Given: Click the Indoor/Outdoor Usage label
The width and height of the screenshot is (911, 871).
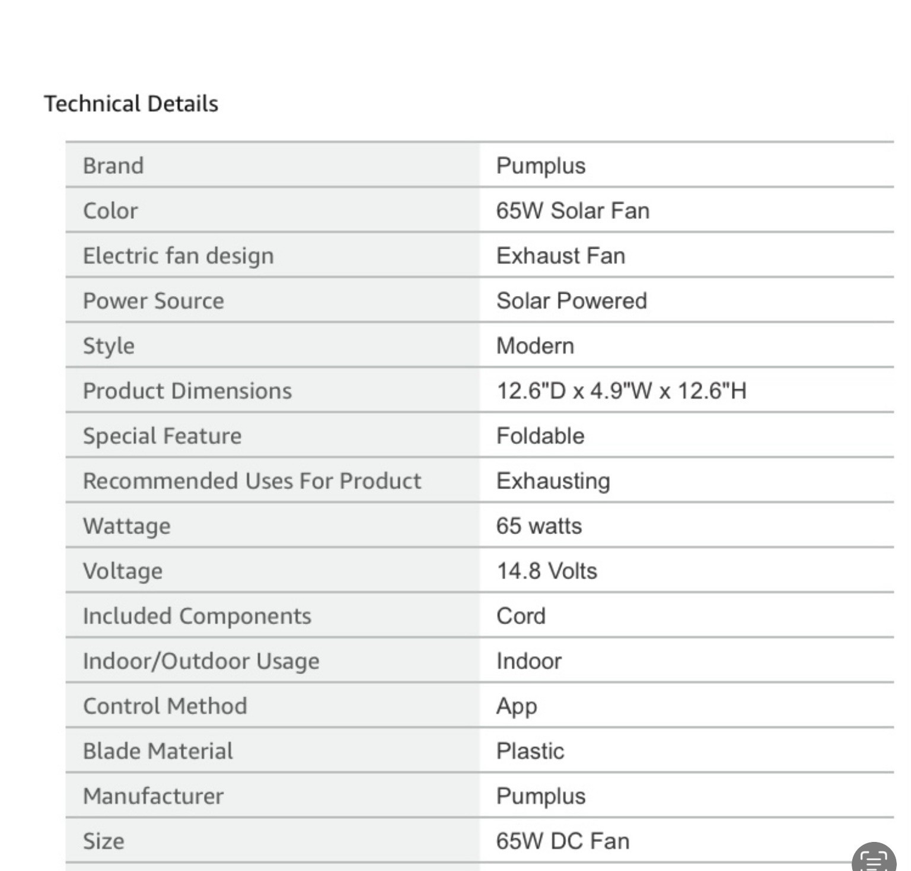Looking at the screenshot, I should pos(201,662).
